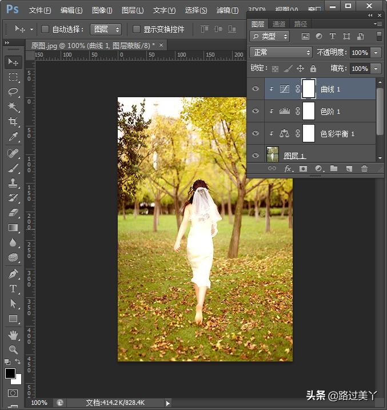The height and width of the screenshot is (410, 387).
Task: Select the Magic Wand tool
Action: 13,107
